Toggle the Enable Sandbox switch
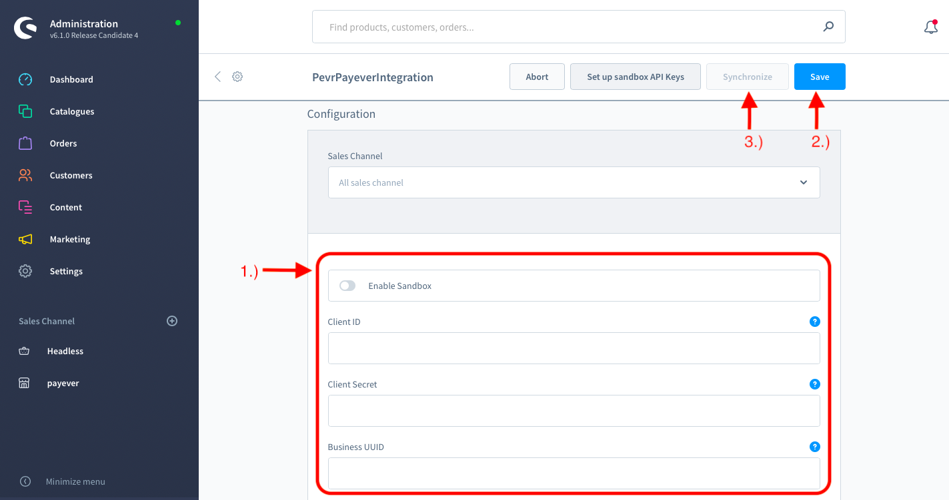 tap(347, 286)
